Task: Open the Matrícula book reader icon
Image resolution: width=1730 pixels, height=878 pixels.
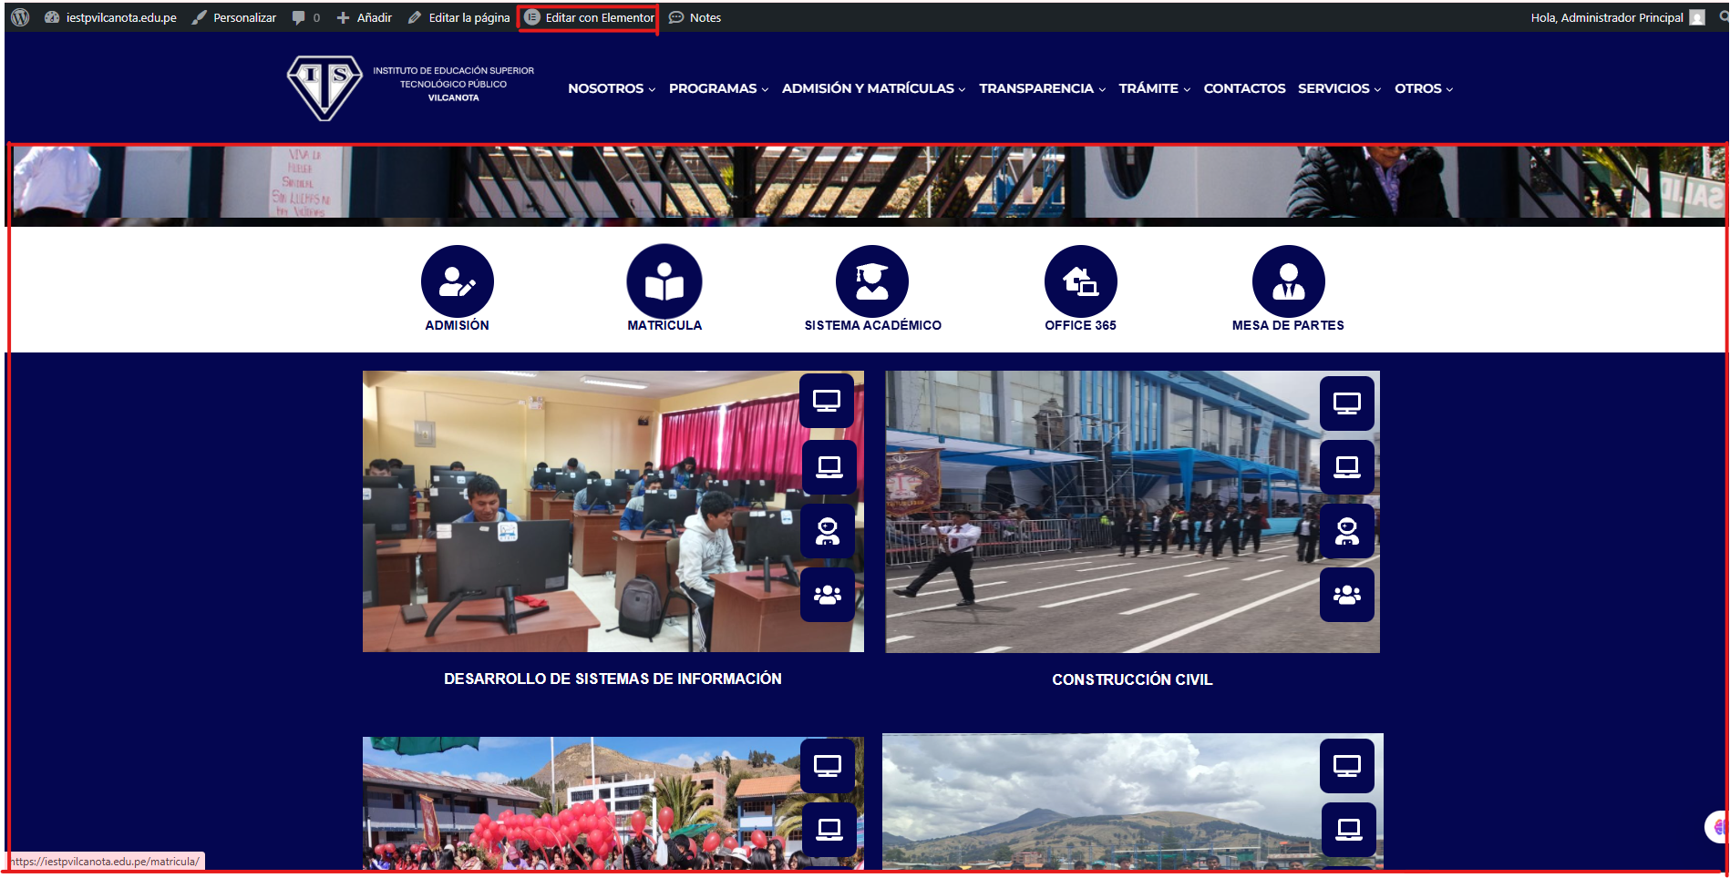Action: click(x=664, y=282)
